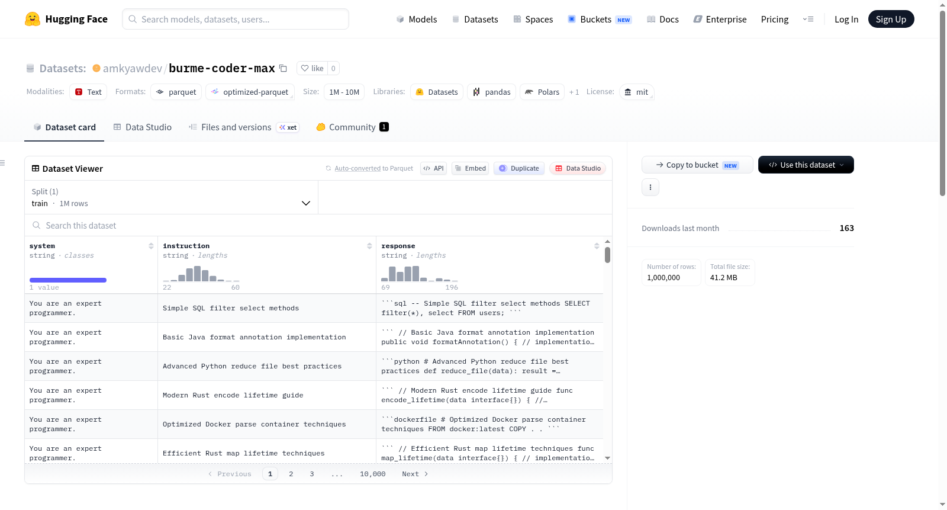Select the parquet format tag
947x510 pixels.
tap(176, 92)
